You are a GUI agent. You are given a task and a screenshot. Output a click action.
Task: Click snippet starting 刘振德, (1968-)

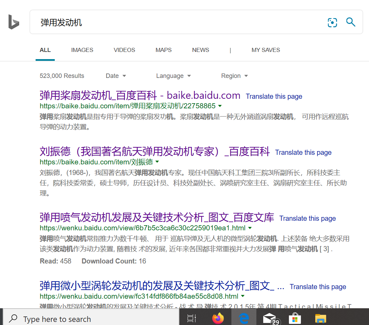193,183
